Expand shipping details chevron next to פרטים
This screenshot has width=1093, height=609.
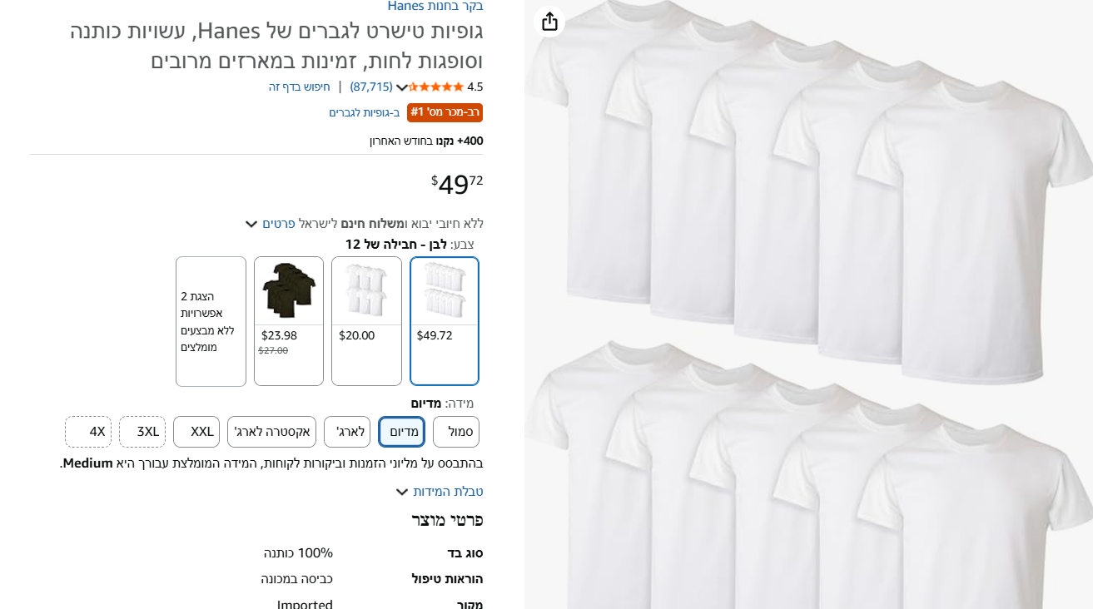tap(251, 224)
